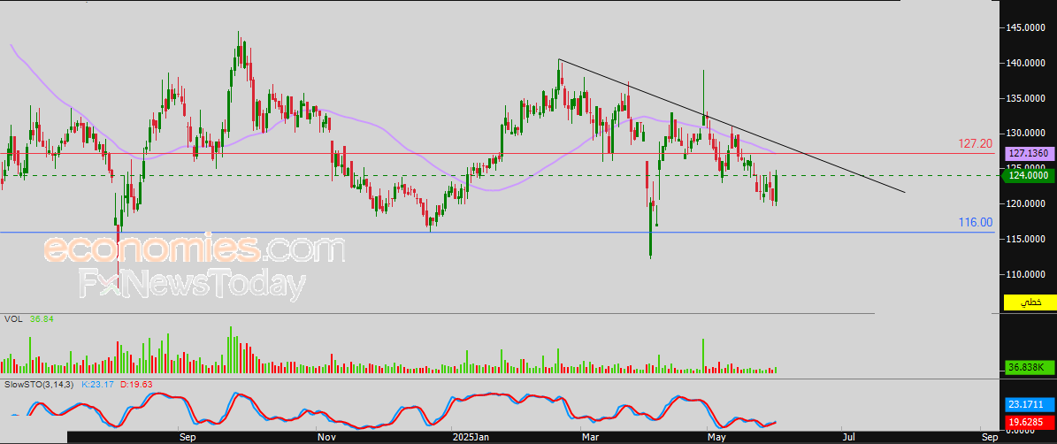Click the K:23.17 stochastic value
Viewport: 1057px width, 444px height.
(98, 384)
